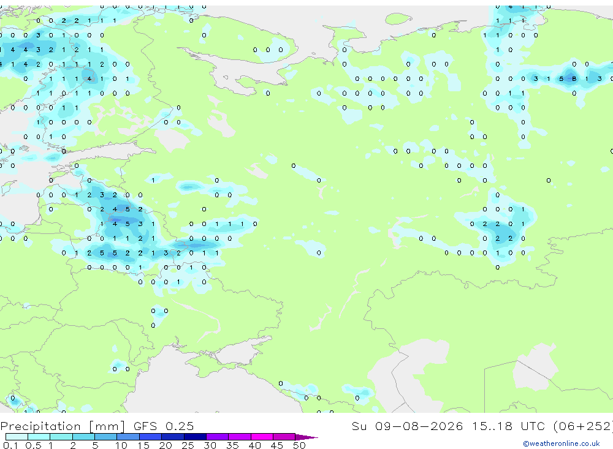Screen dimensions: 613x449
Task: Select the '15..18 UTC' time text
Action: pyautogui.click(x=508, y=426)
